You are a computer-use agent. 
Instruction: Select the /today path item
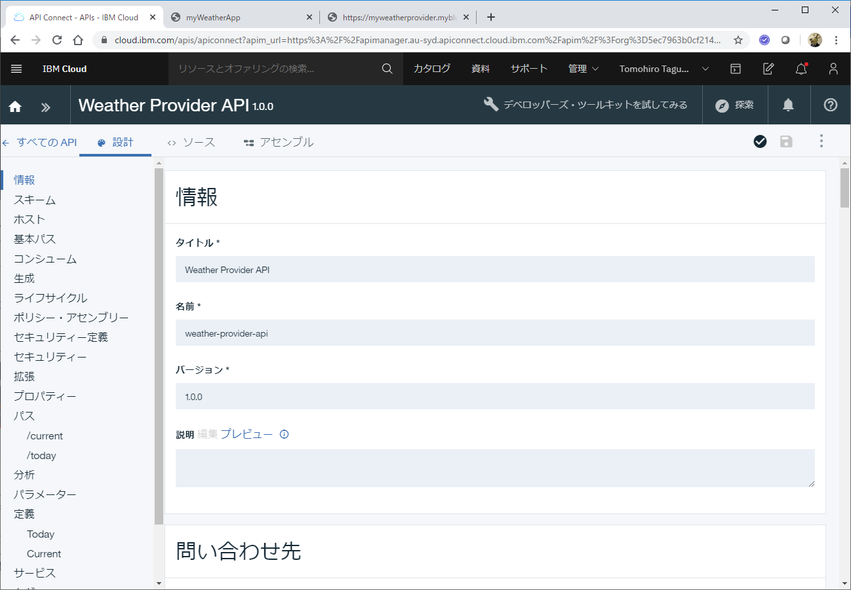(x=41, y=455)
